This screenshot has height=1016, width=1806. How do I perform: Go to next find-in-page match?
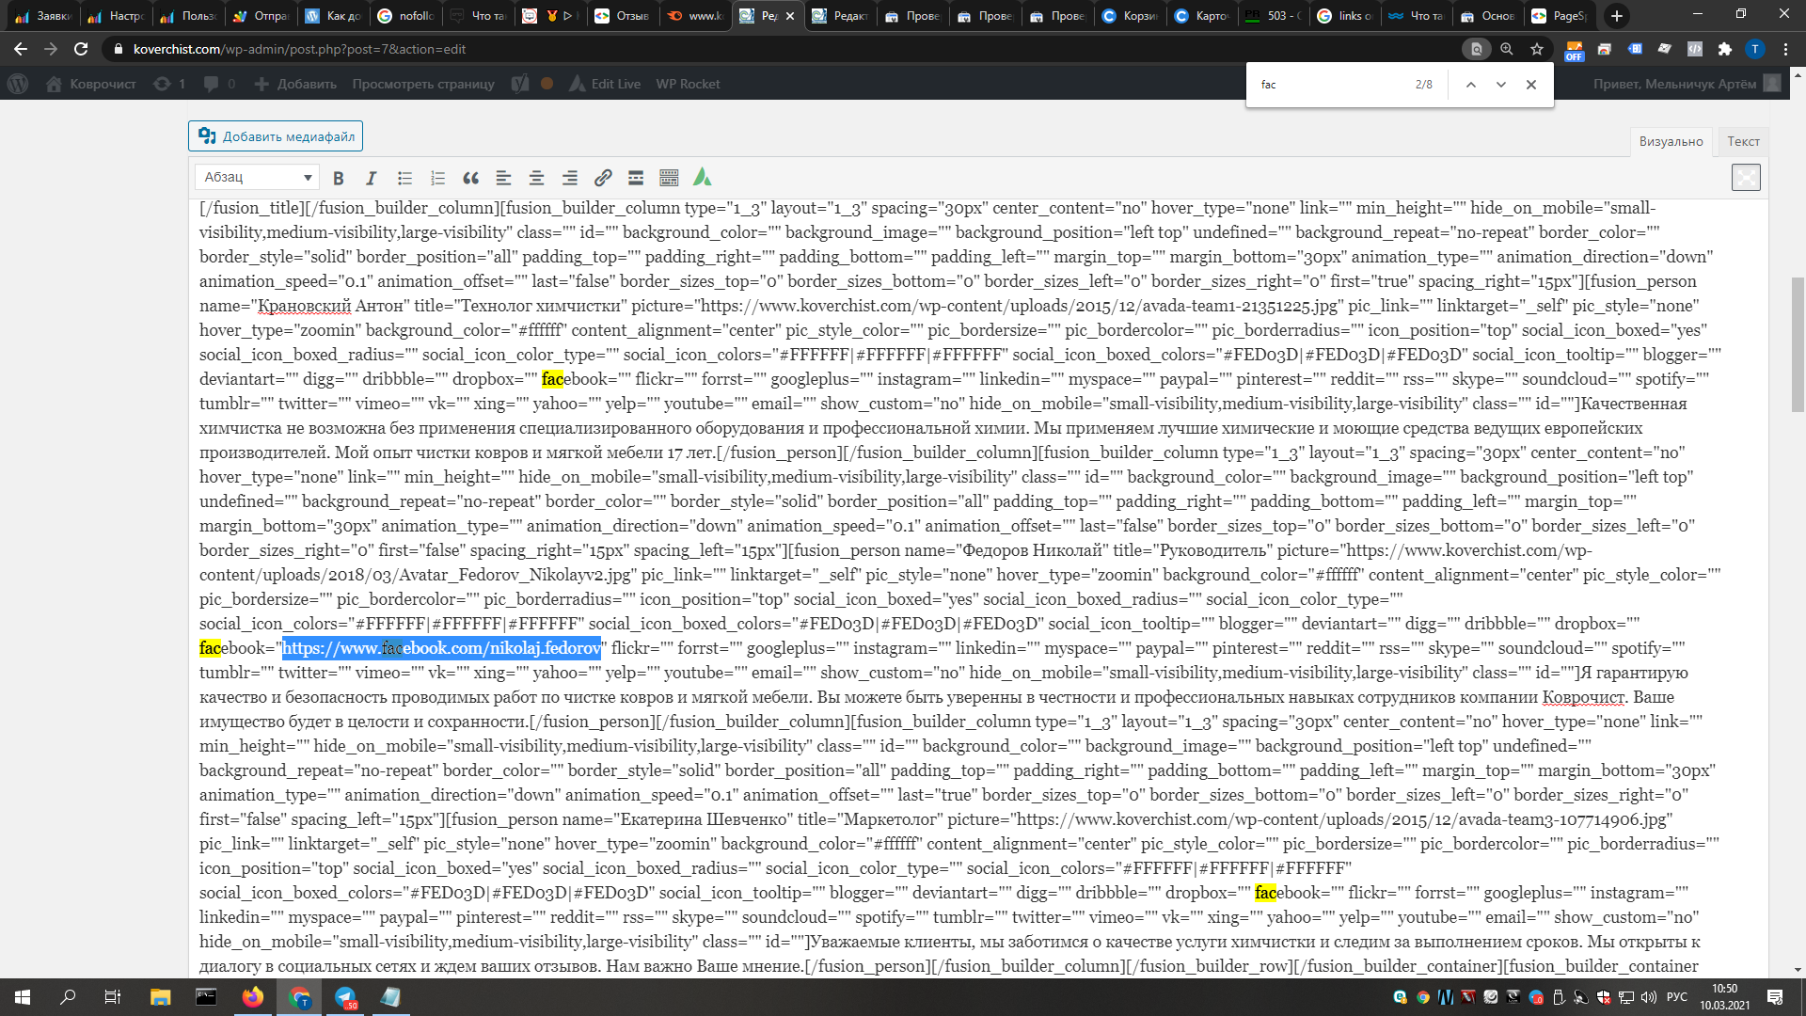(1501, 85)
